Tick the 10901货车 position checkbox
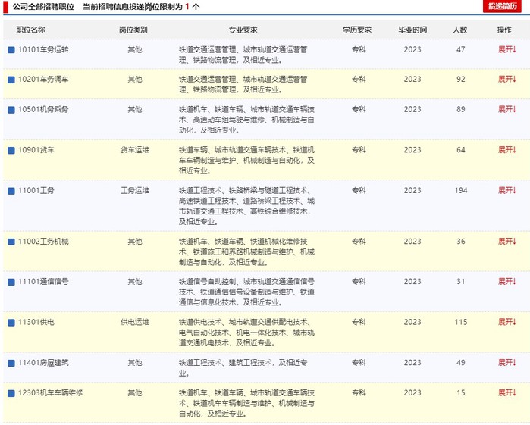Image resolution: width=530 pixels, height=425 pixels. point(11,150)
